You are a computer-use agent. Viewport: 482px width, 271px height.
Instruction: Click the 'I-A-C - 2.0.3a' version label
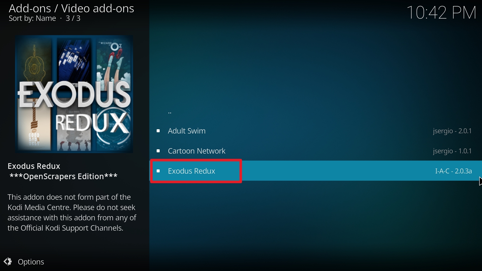[x=454, y=171]
